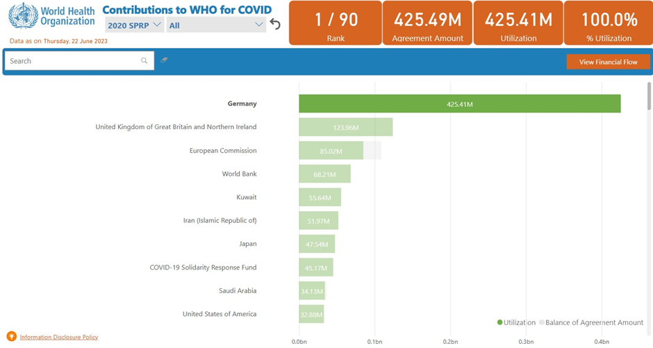Click the undo reset arrow icon
653x348 pixels.
click(275, 24)
